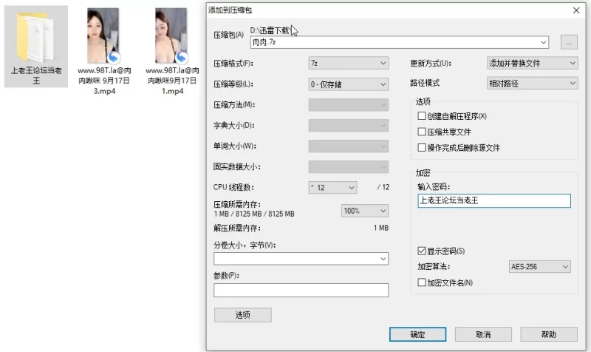Close the 添加到压缩包 dialog
This screenshot has height=352, width=591.
point(576,10)
